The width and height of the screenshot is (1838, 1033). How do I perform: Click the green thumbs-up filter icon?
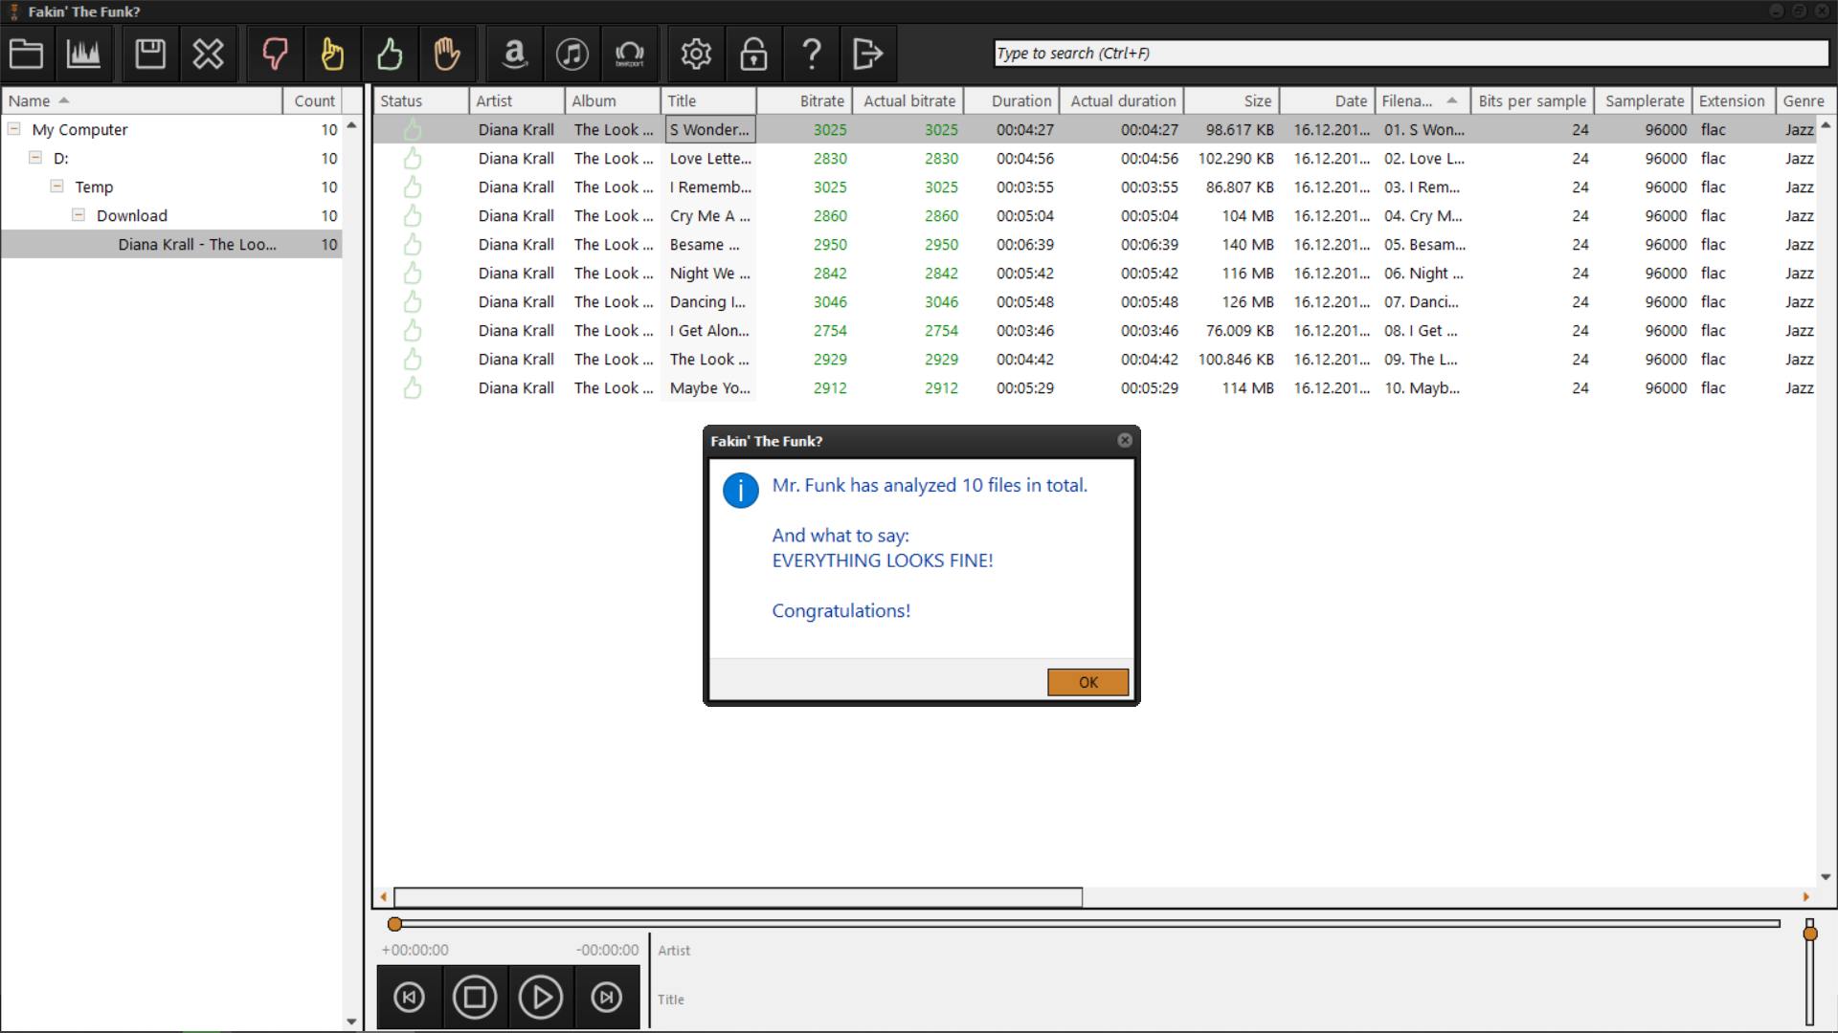coord(390,54)
